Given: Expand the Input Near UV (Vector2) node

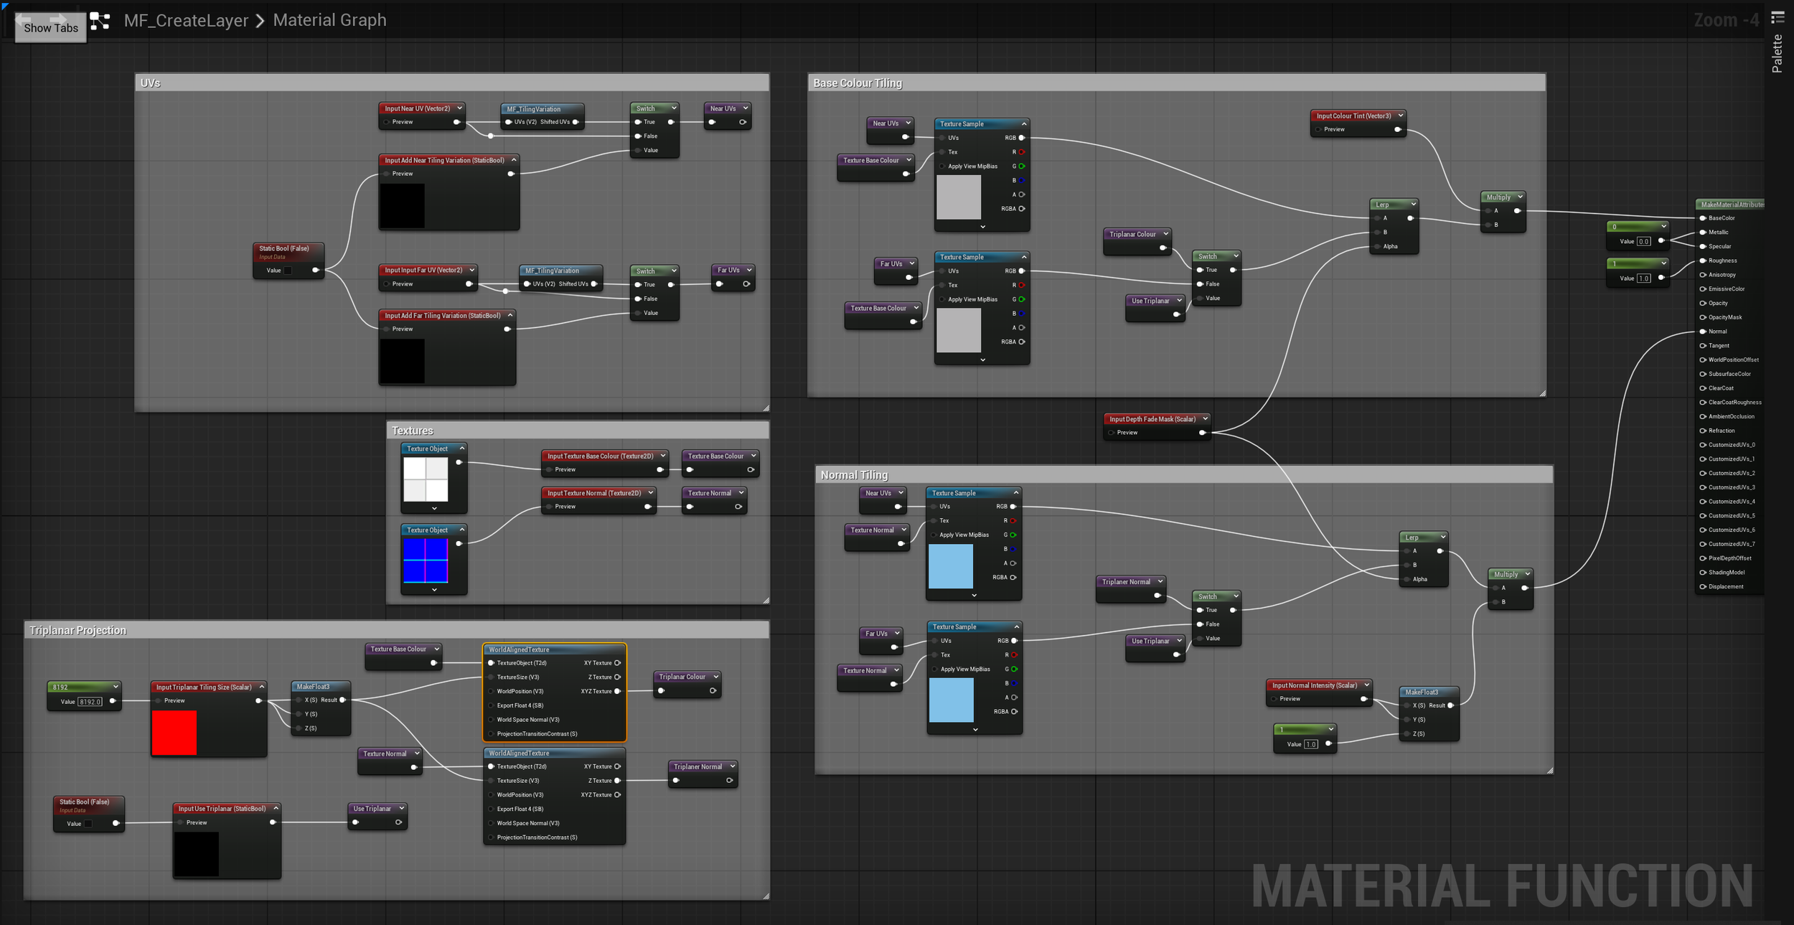Looking at the screenshot, I should click(x=459, y=108).
